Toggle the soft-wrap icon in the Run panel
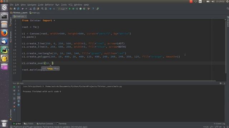229x128 pixels. tap(19, 94)
